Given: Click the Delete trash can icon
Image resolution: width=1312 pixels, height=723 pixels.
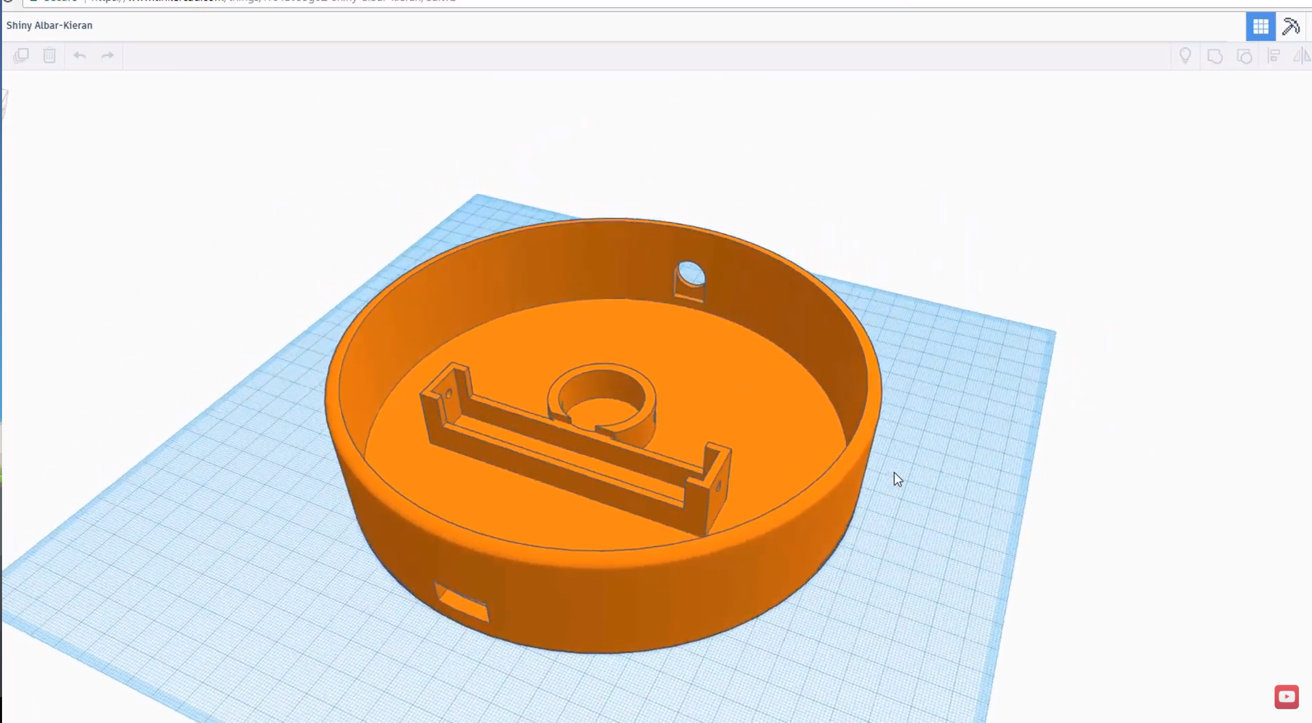Looking at the screenshot, I should [x=49, y=55].
